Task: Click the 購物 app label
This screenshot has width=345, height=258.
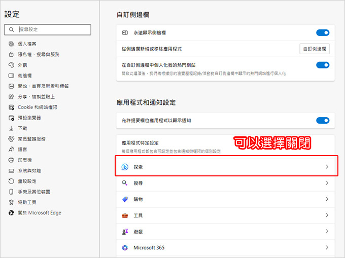Action: pos(138,199)
